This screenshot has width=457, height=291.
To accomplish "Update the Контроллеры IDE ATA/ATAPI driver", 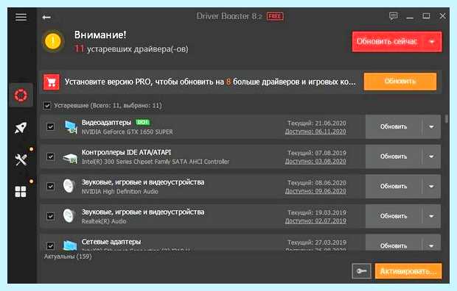I will 394,157.
